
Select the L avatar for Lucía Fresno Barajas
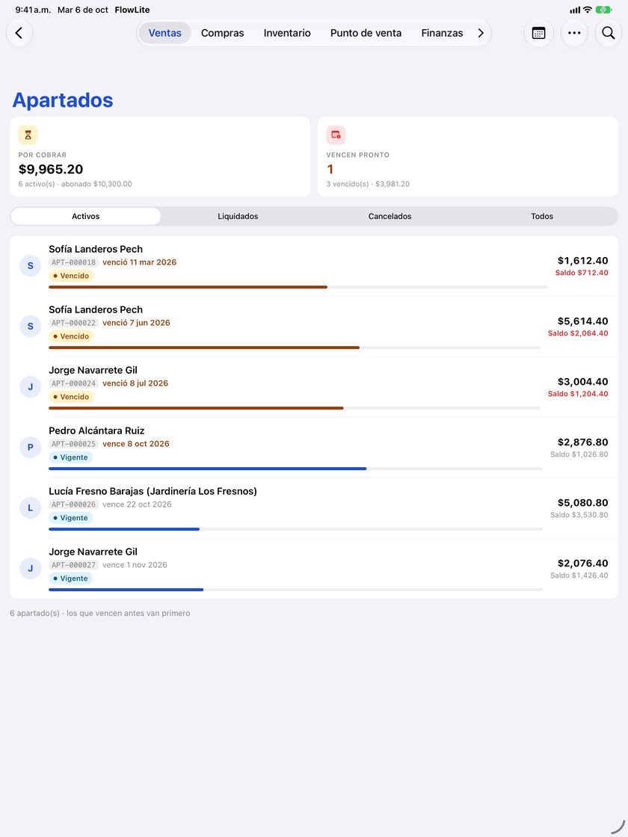[x=31, y=507]
